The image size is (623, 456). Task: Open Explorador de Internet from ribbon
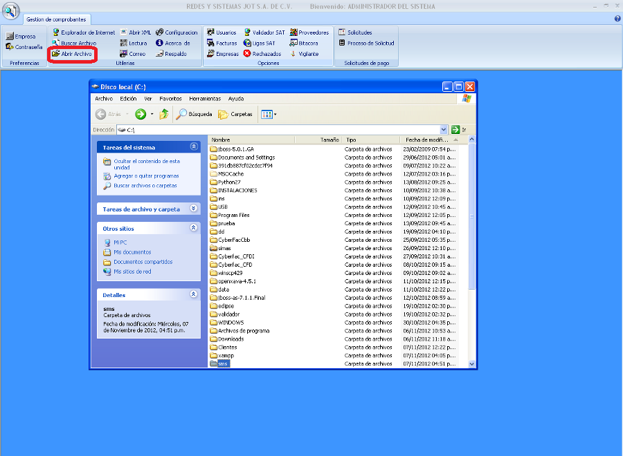point(56,32)
